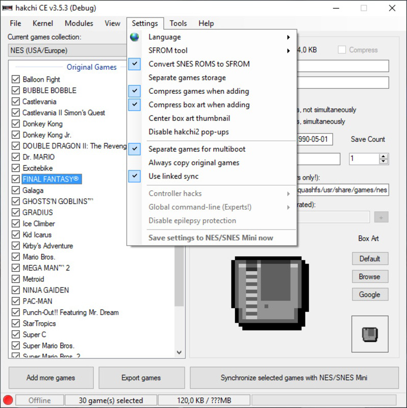
Task: Click the hakchi app icon in title bar
Action: [x=7, y=8]
